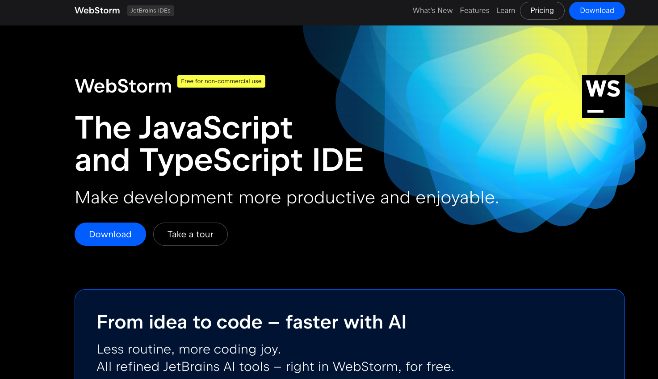Click the text 'Make development more productive and enjoyable.'
This screenshot has height=379, width=658.
click(287, 198)
